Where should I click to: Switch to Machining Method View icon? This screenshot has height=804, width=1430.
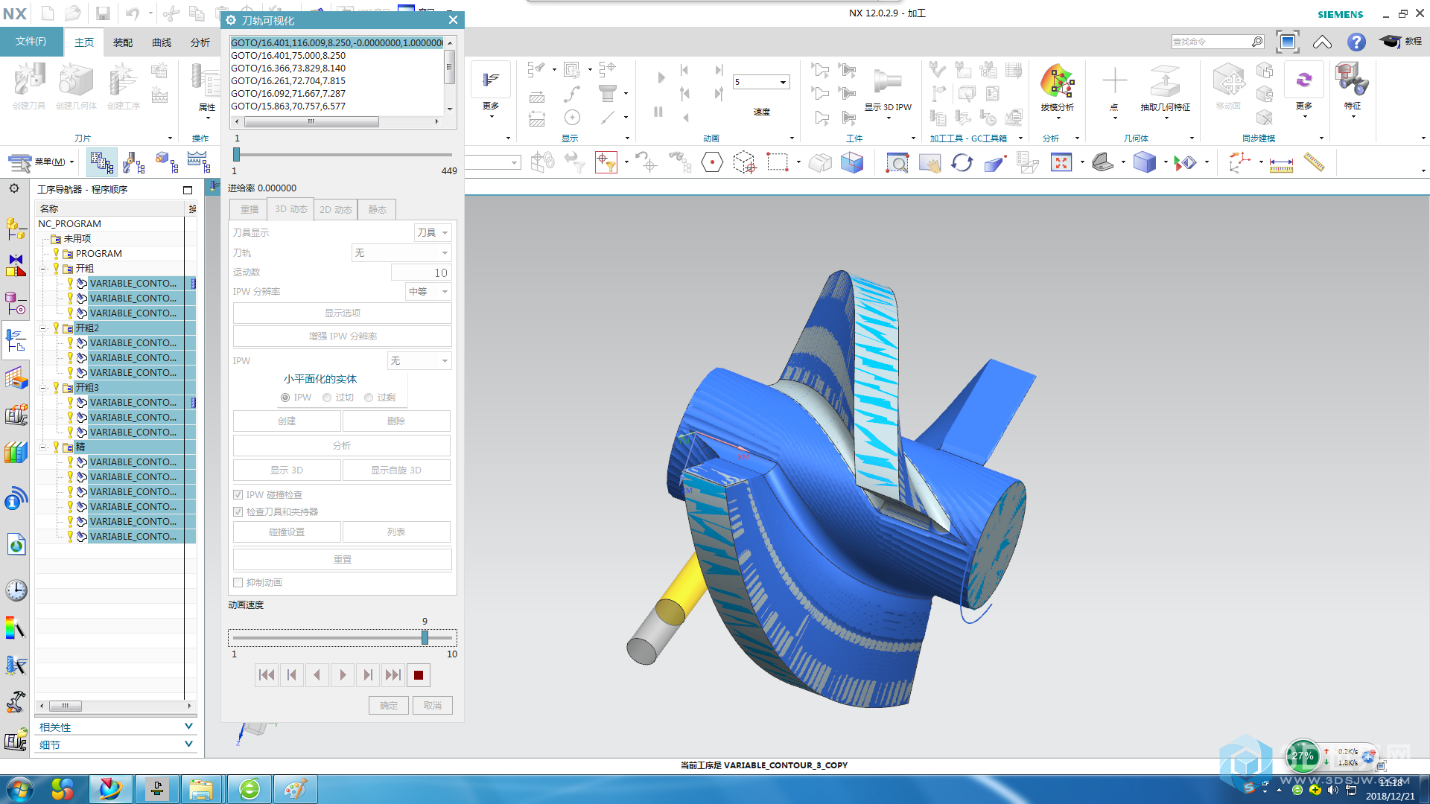[199, 162]
